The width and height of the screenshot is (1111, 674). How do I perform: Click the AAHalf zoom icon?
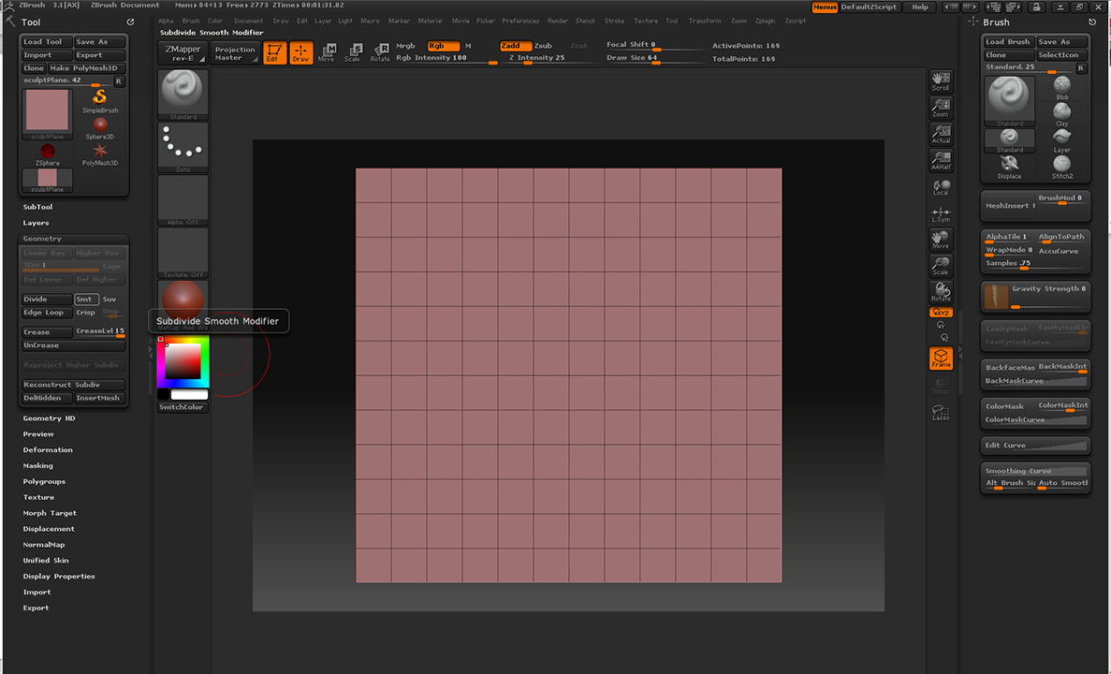[x=941, y=161]
